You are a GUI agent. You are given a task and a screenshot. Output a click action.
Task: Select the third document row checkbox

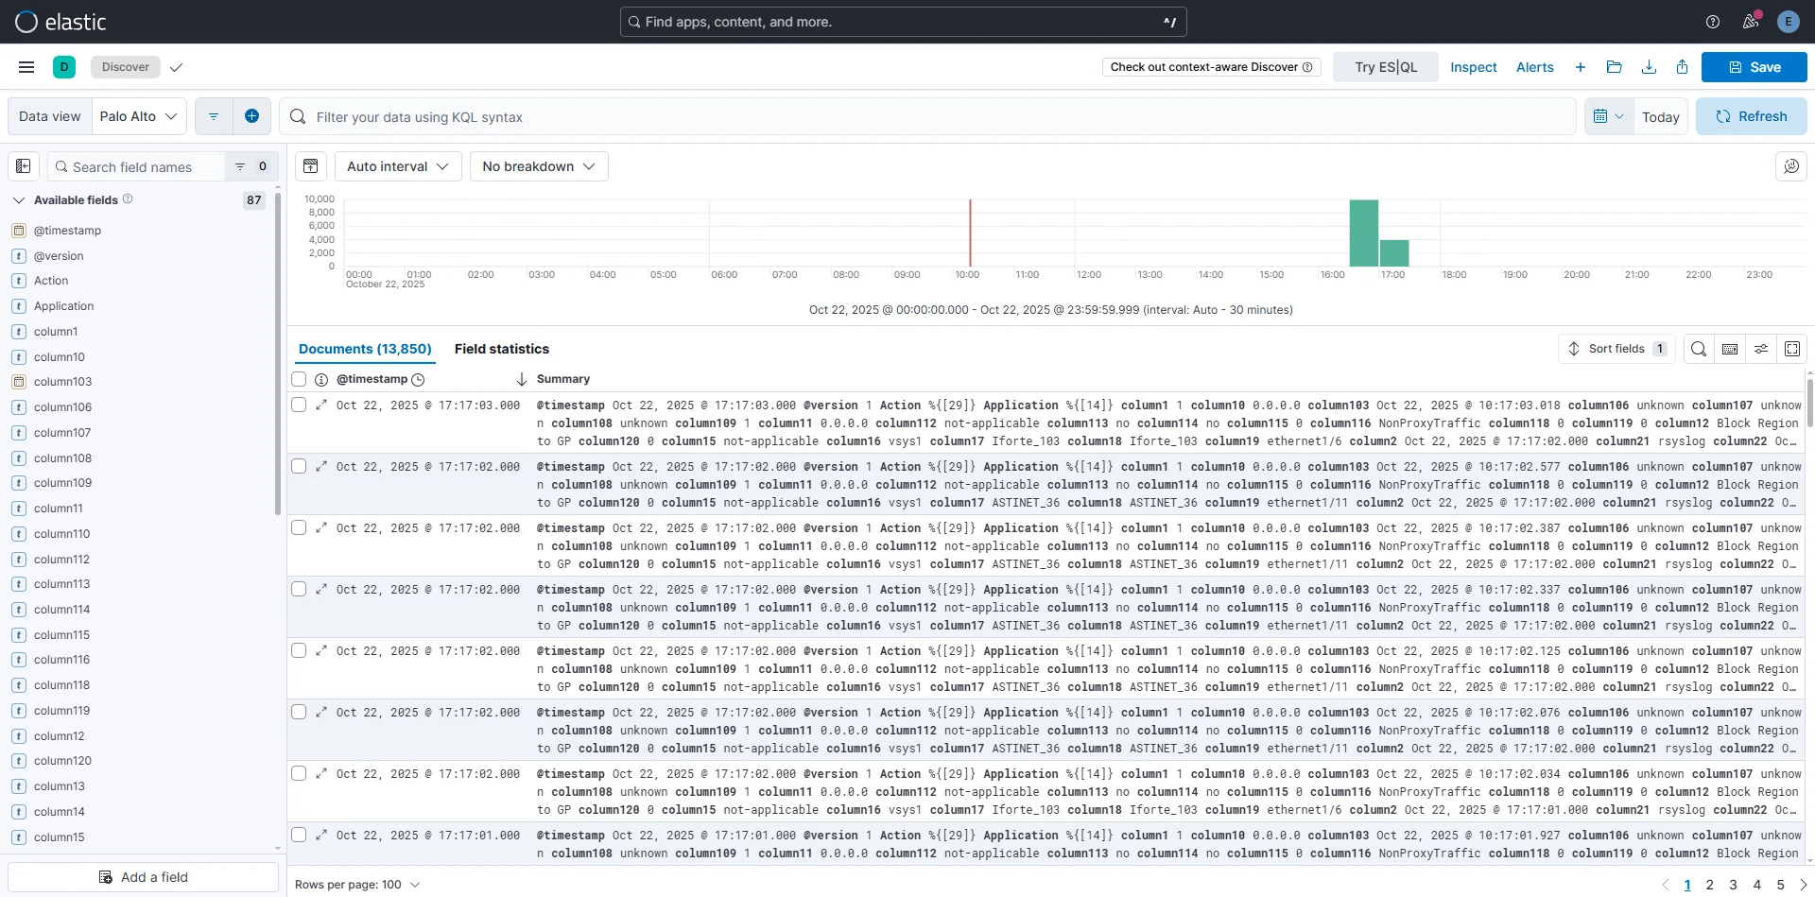click(299, 527)
